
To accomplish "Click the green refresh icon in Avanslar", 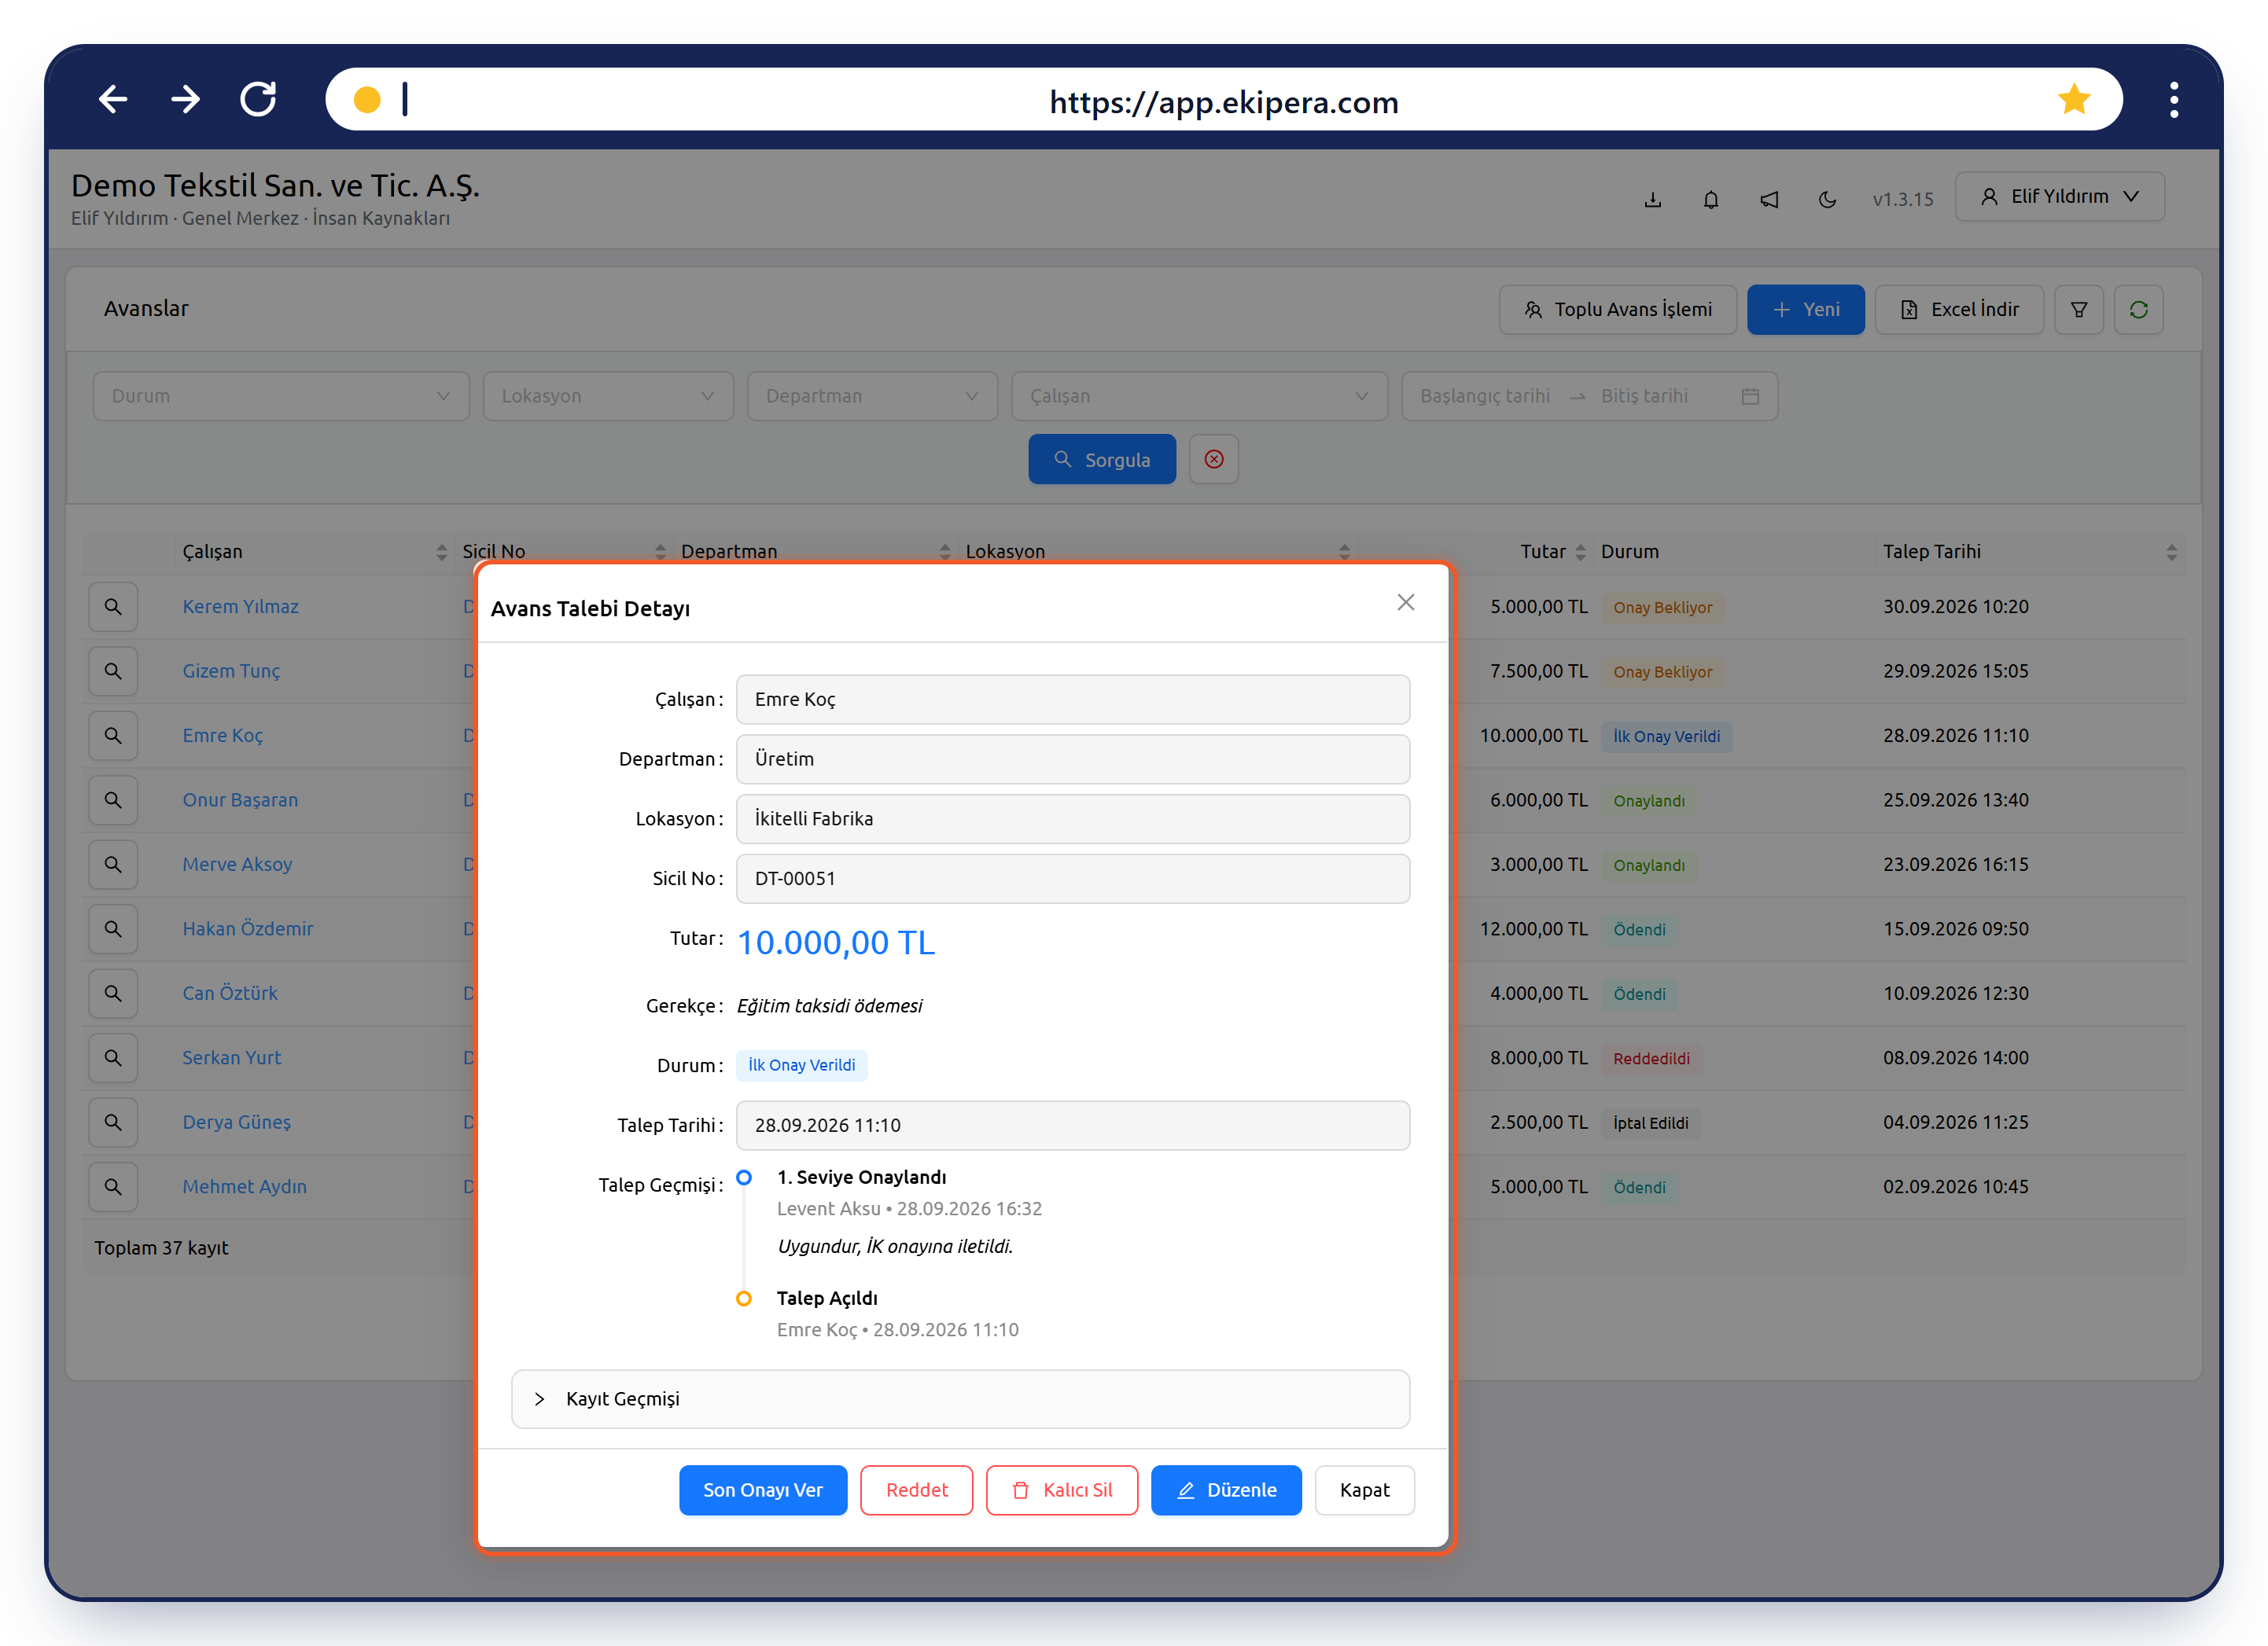I will pyautogui.click(x=2139, y=310).
